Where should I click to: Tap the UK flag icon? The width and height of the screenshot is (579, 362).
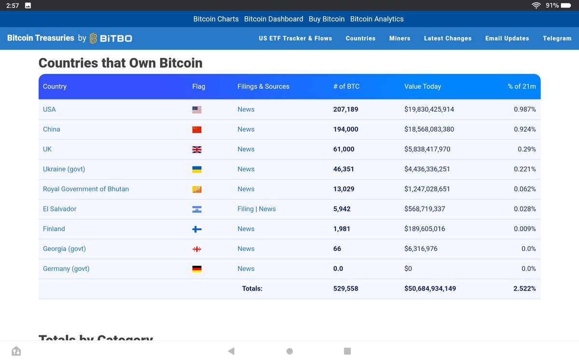click(x=197, y=149)
